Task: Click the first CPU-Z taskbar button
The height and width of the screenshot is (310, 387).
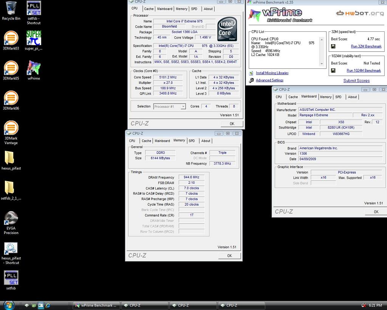Action: [x=145, y=305]
